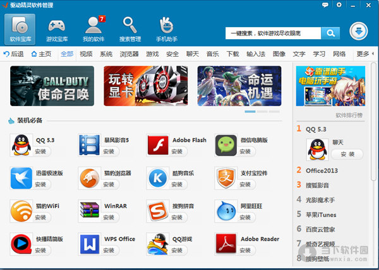
Task: Click the 迅雷极速版 bird icon
Action: pos(21,178)
